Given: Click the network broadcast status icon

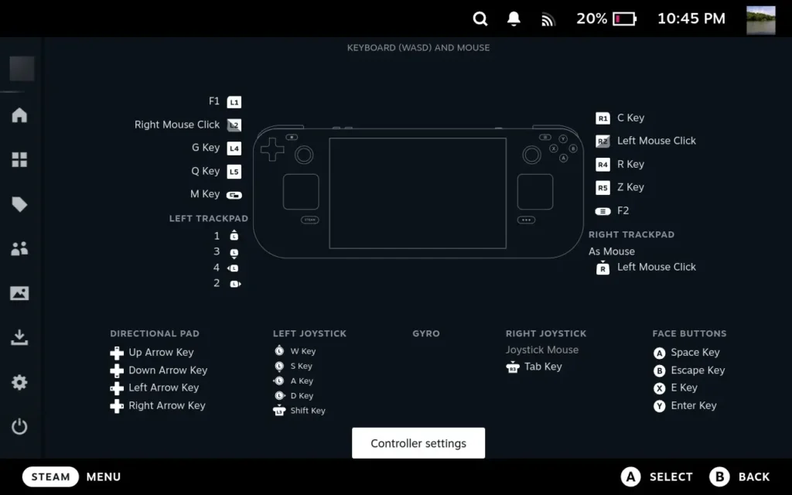Looking at the screenshot, I should click(x=548, y=19).
